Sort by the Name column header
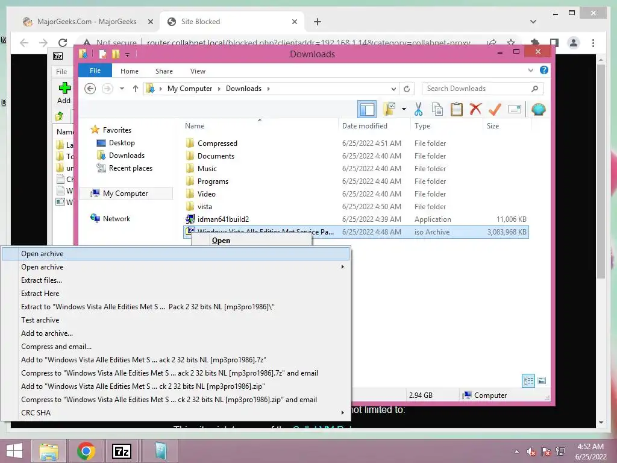 (195, 126)
